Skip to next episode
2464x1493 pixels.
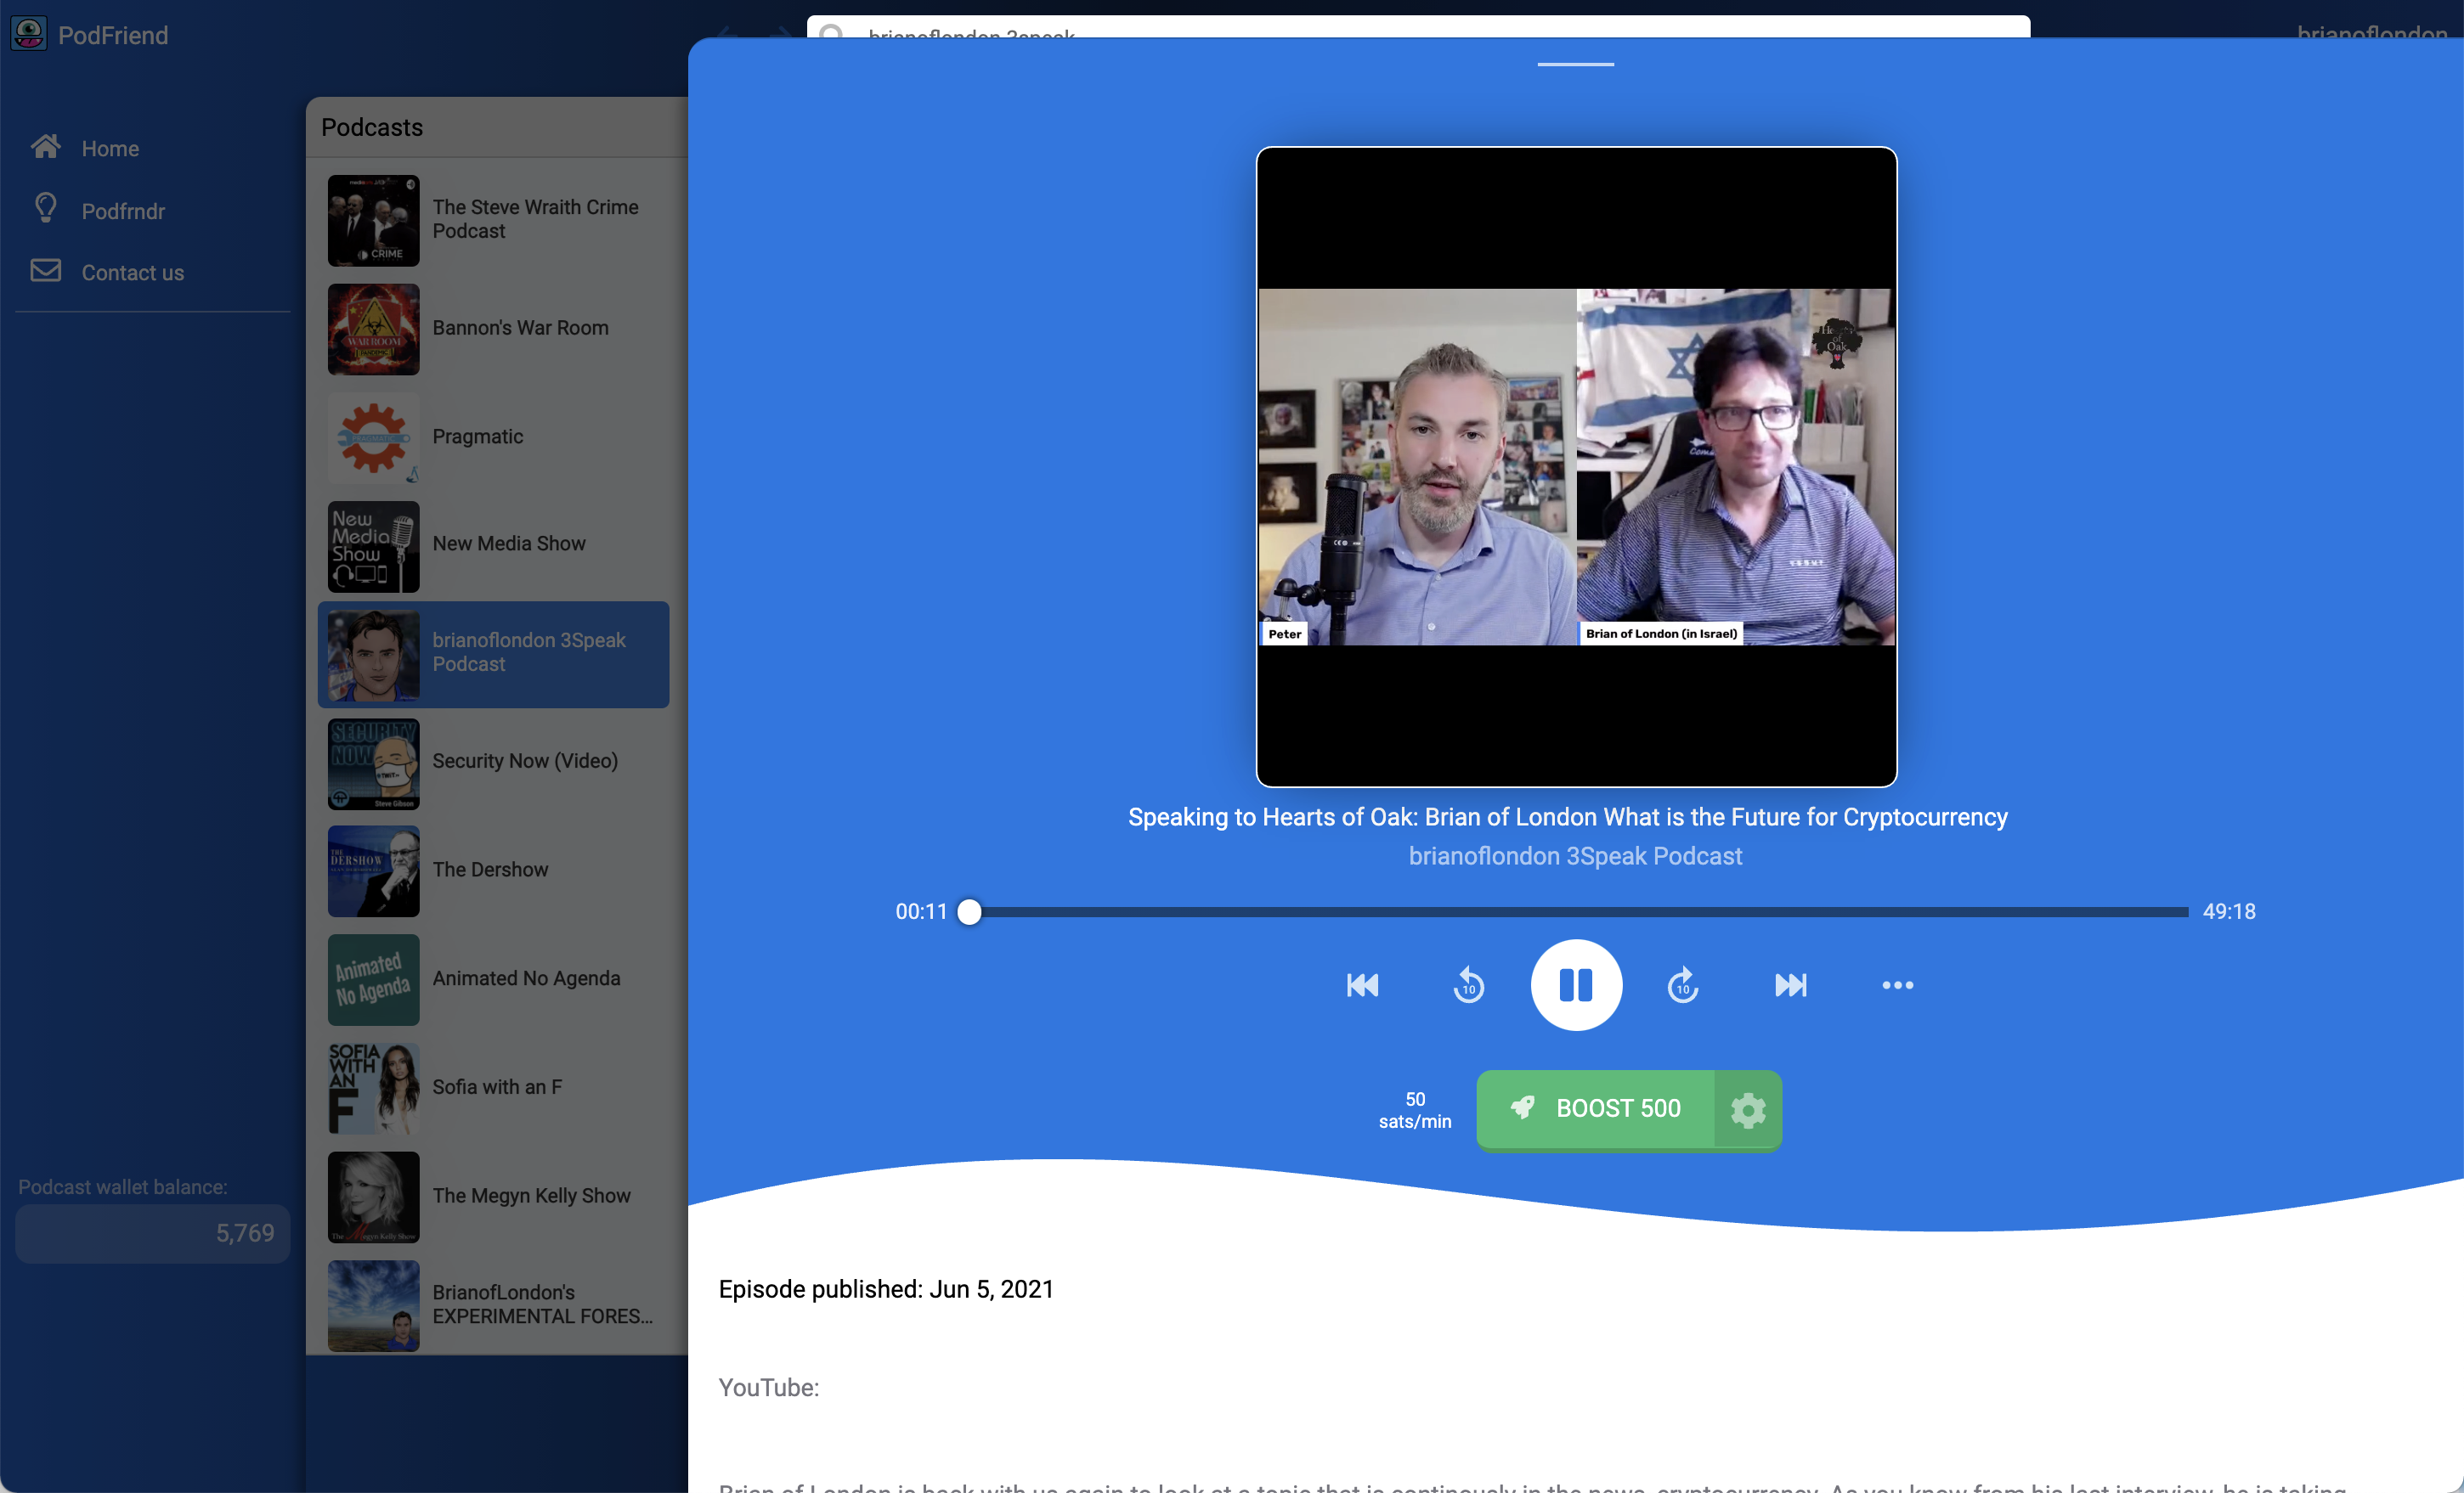[x=1790, y=985]
